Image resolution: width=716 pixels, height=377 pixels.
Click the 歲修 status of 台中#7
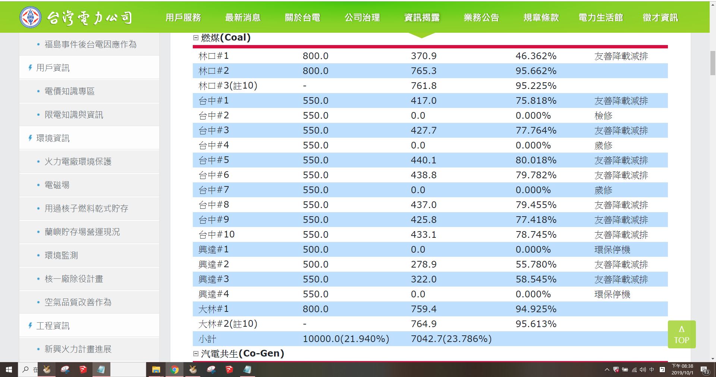603,190
